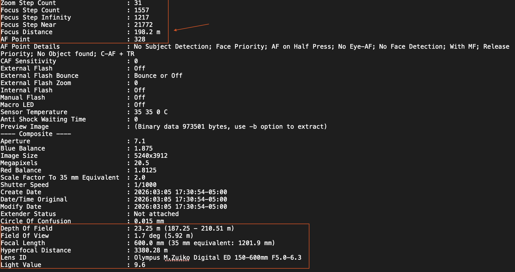Click the misspelled word M.Zuiko
The width and height of the screenshot is (515, 272).
[x=177, y=258]
